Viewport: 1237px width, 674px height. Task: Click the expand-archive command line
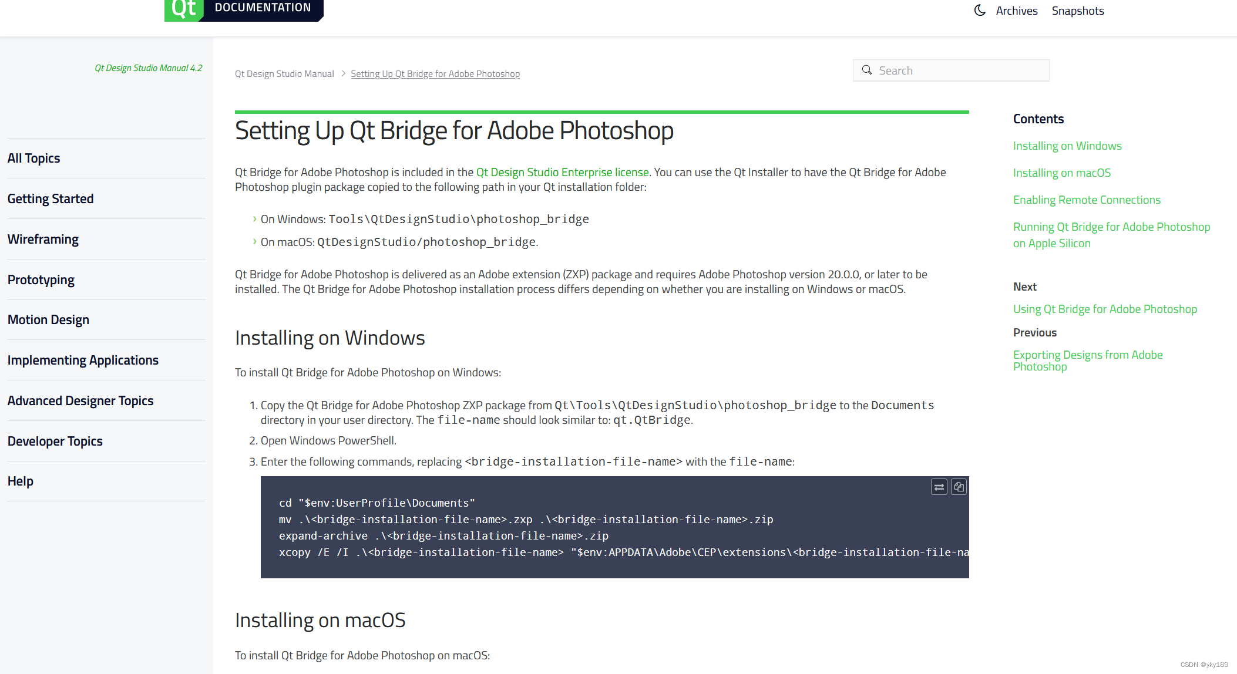(x=443, y=536)
